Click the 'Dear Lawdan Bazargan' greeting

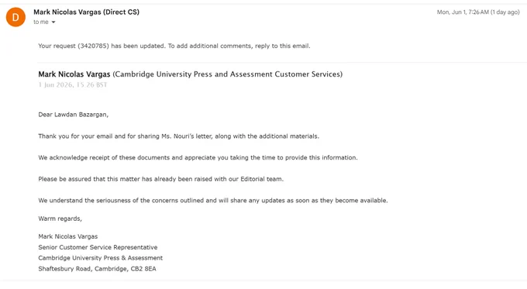click(x=74, y=115)
